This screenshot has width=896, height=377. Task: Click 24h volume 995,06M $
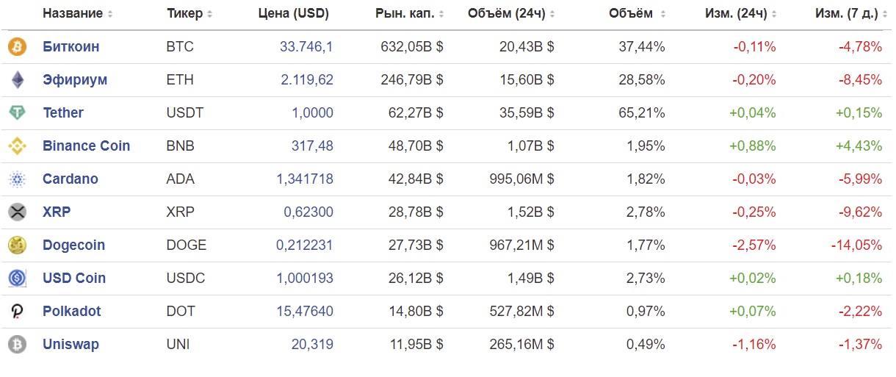[x=521, y=179]
